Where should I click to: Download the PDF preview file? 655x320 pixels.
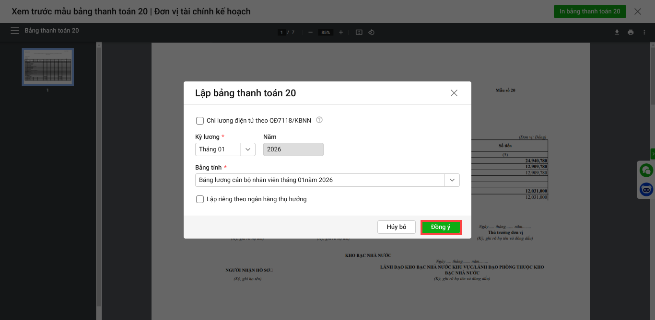617,32
